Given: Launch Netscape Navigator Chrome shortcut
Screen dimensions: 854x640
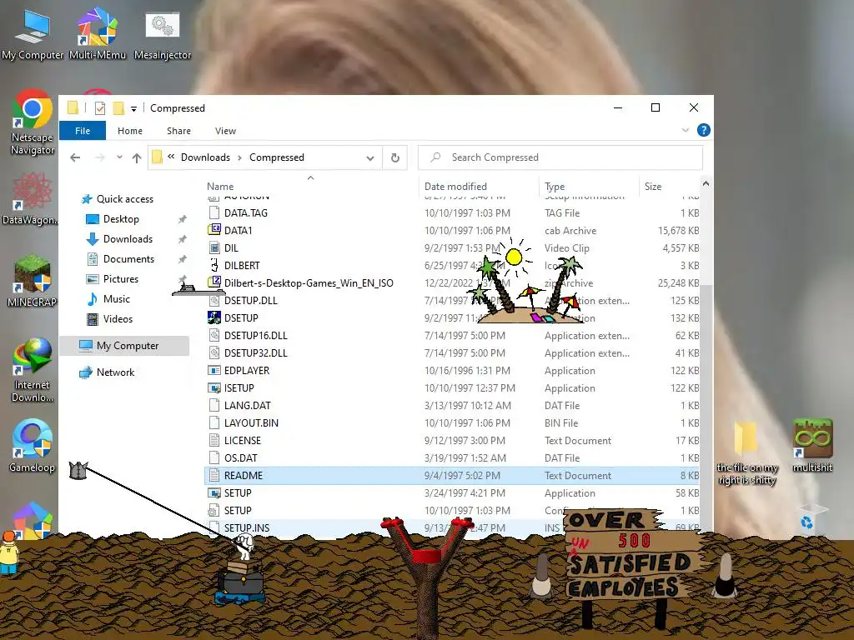Looking at the screenshot, I should click(x=33, y=122).
